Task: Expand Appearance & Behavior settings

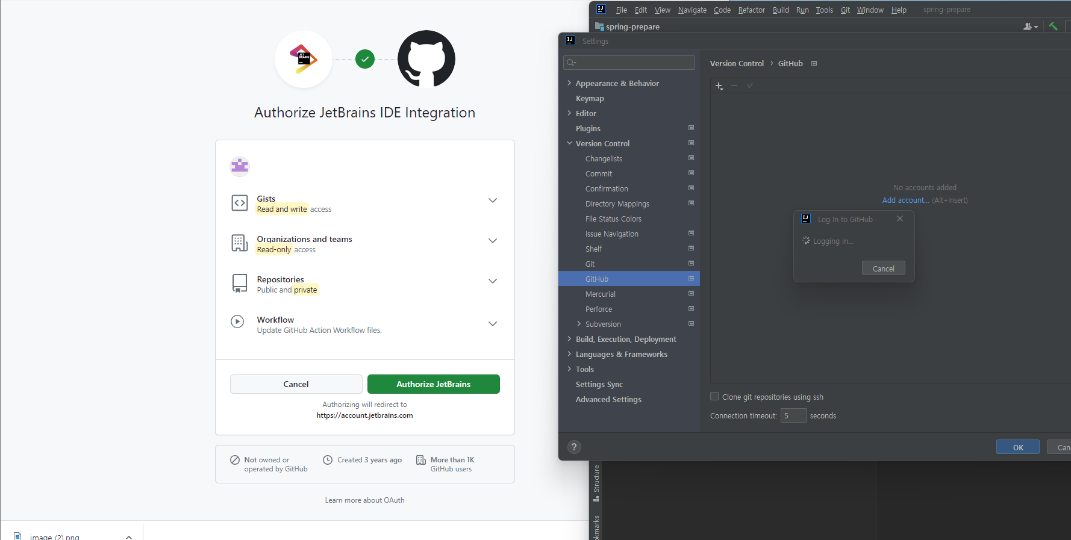Action: tap(569, 83)
